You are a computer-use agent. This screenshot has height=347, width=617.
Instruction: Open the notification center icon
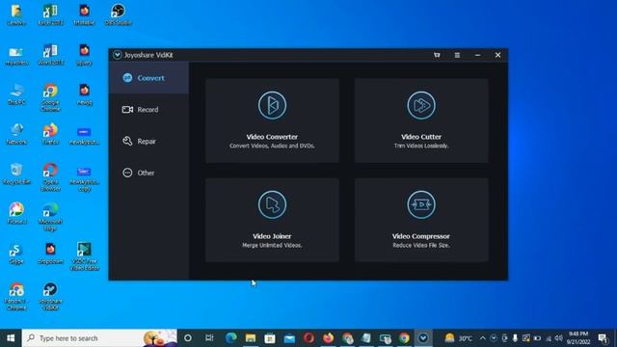(x=603, y=338)
